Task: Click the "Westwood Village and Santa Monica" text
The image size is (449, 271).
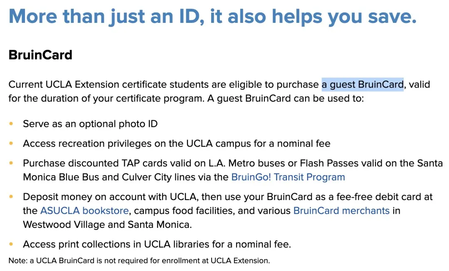Action: coord(107,225)
